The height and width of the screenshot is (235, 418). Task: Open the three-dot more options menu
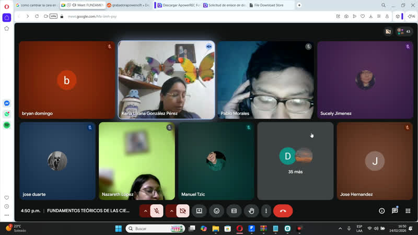[x=266, y=211]
